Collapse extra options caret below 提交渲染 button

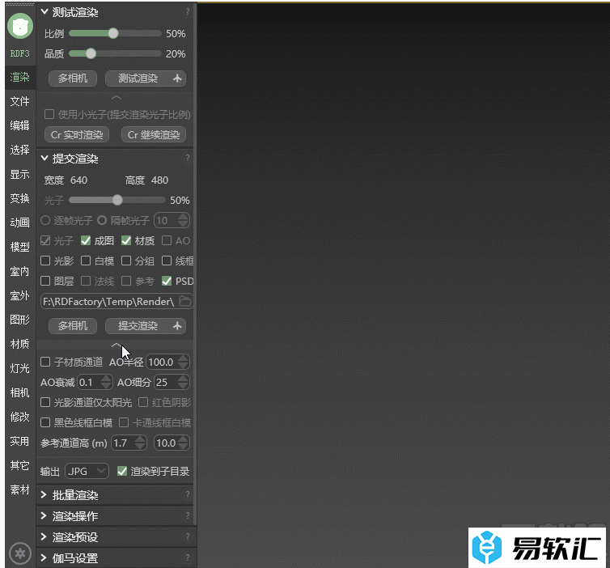[116, 345]
